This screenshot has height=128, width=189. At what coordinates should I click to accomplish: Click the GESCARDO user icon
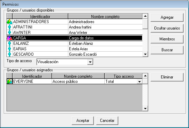tap(10, 54)
